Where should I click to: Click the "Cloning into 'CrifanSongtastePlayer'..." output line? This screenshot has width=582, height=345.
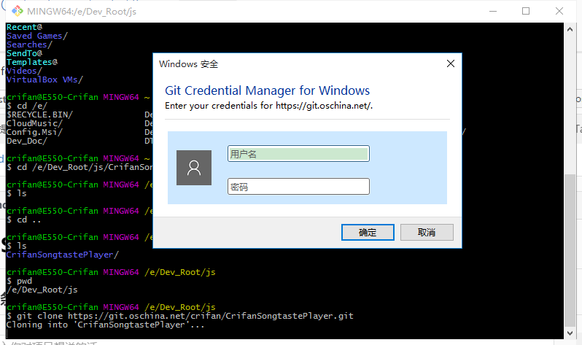106,325
